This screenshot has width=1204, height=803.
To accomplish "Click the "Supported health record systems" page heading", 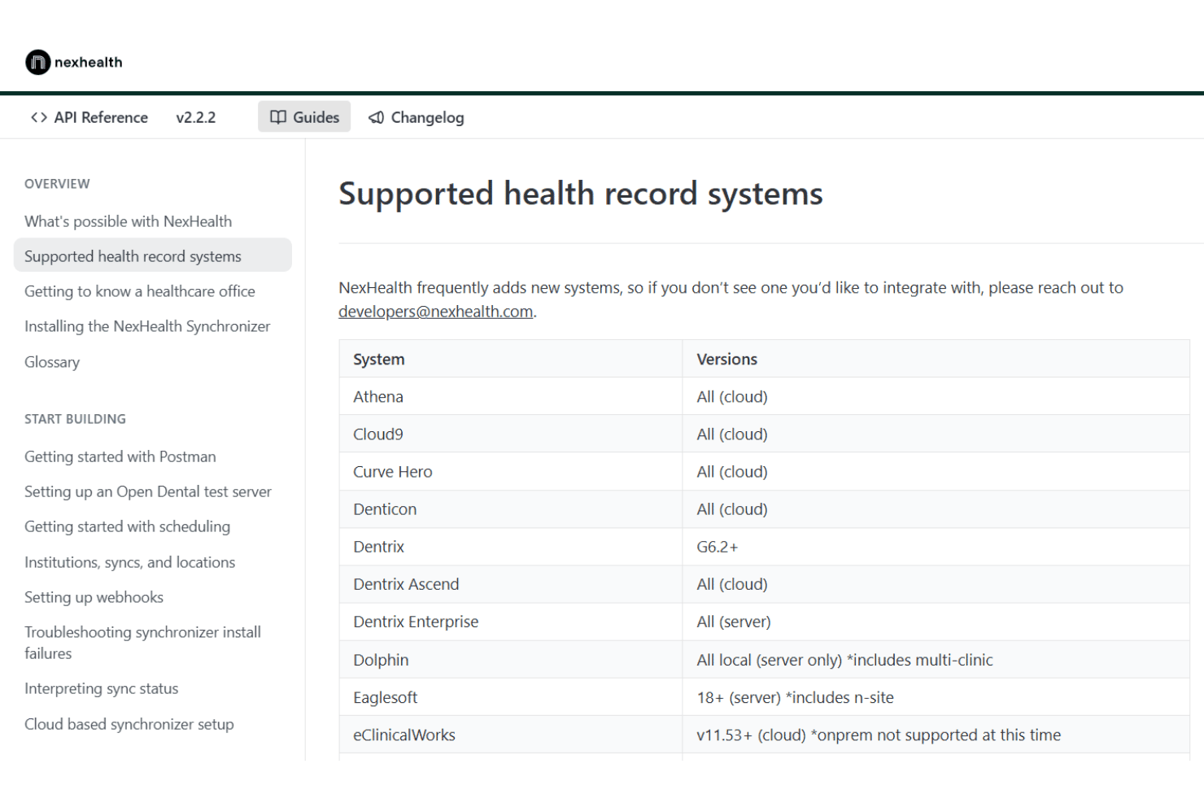I will click(x=581, y=194).
